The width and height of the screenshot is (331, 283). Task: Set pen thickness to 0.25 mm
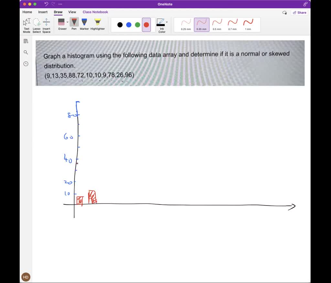coord(186,25)
